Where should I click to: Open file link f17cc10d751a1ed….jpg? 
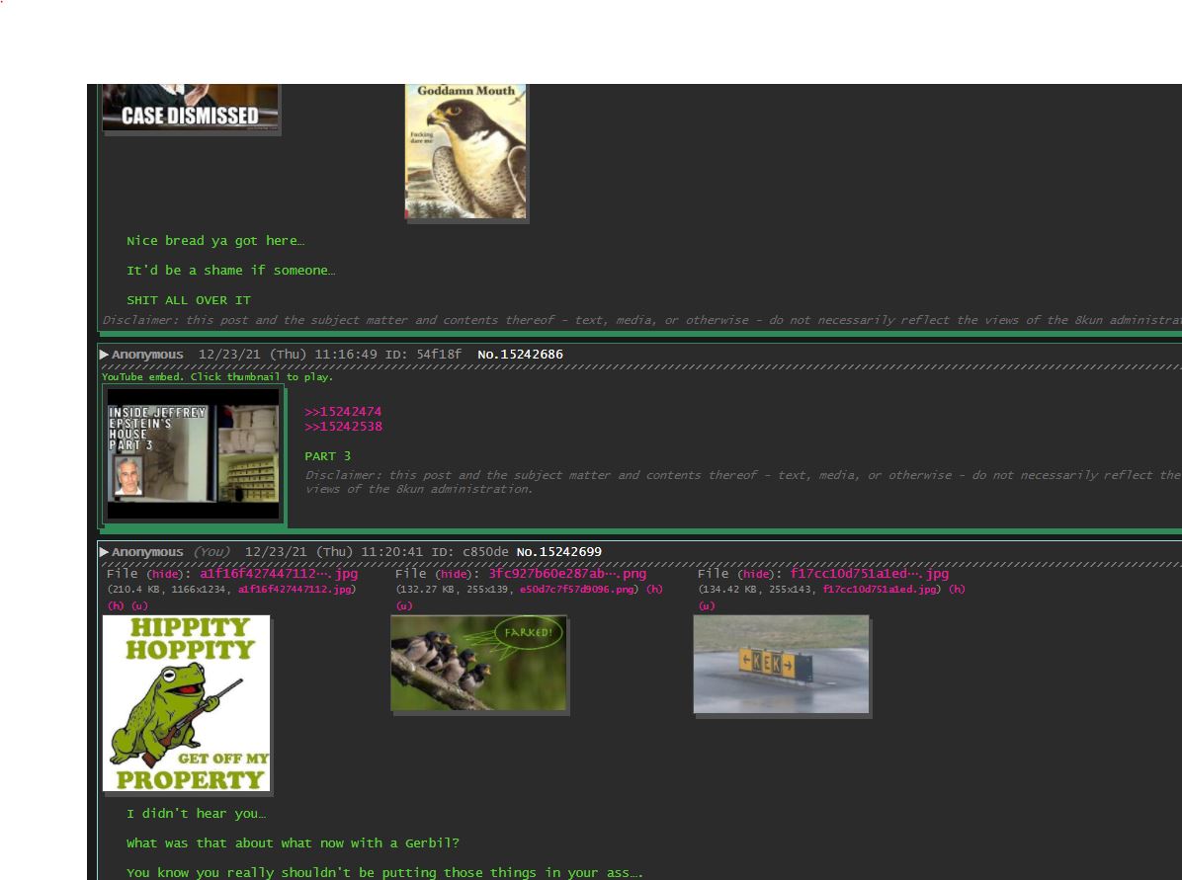pyautogui.click(x=869, y=574)
